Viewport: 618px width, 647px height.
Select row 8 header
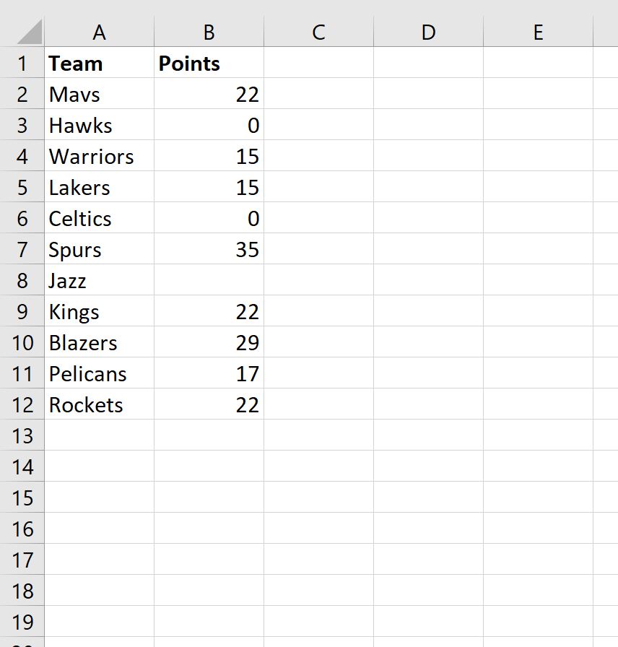22,280
